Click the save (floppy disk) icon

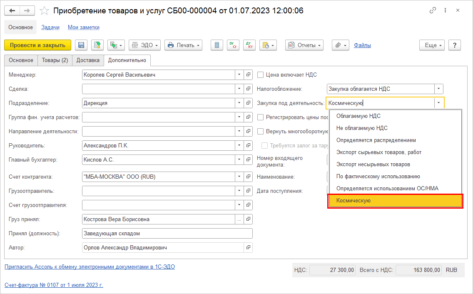[81, 45]
